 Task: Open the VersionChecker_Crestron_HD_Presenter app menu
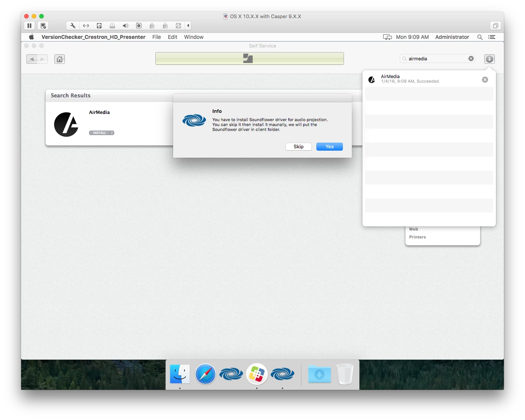(x=94, y=37)
